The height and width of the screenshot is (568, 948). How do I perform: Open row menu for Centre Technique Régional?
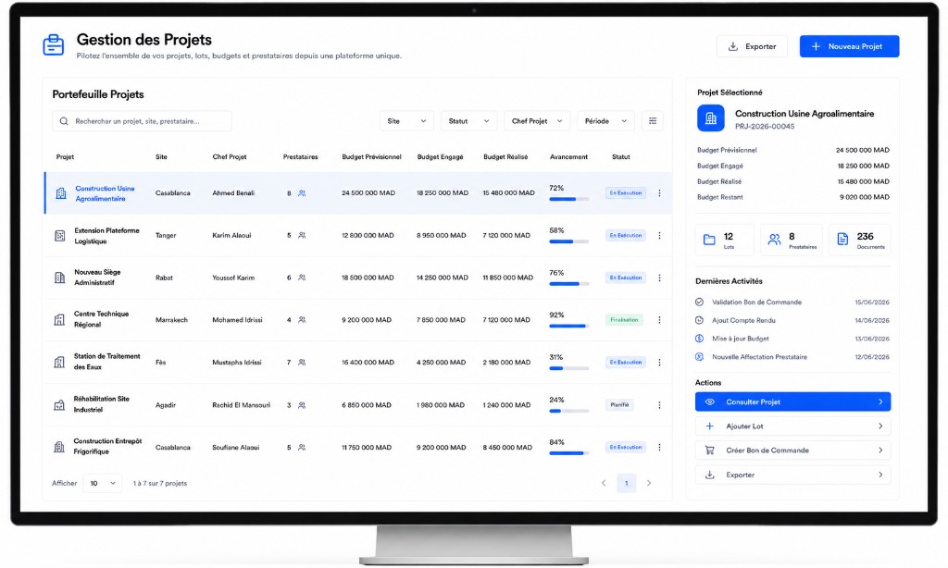659,320
